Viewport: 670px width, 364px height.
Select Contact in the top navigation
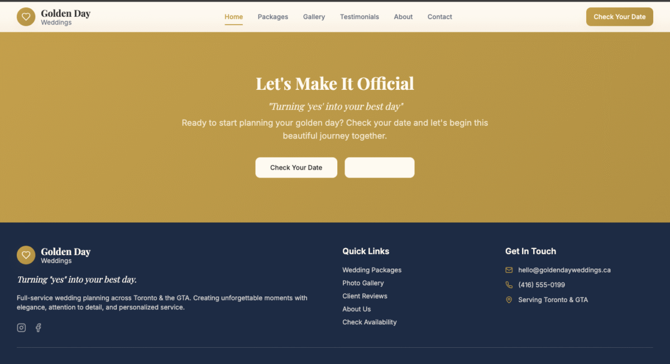coord(439,17)
